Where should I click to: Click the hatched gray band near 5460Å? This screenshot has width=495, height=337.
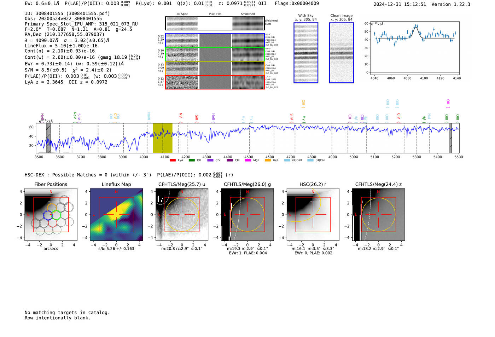coord(450,138)
